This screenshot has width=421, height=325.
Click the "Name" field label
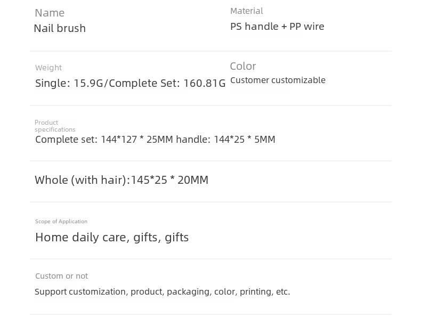50,13
